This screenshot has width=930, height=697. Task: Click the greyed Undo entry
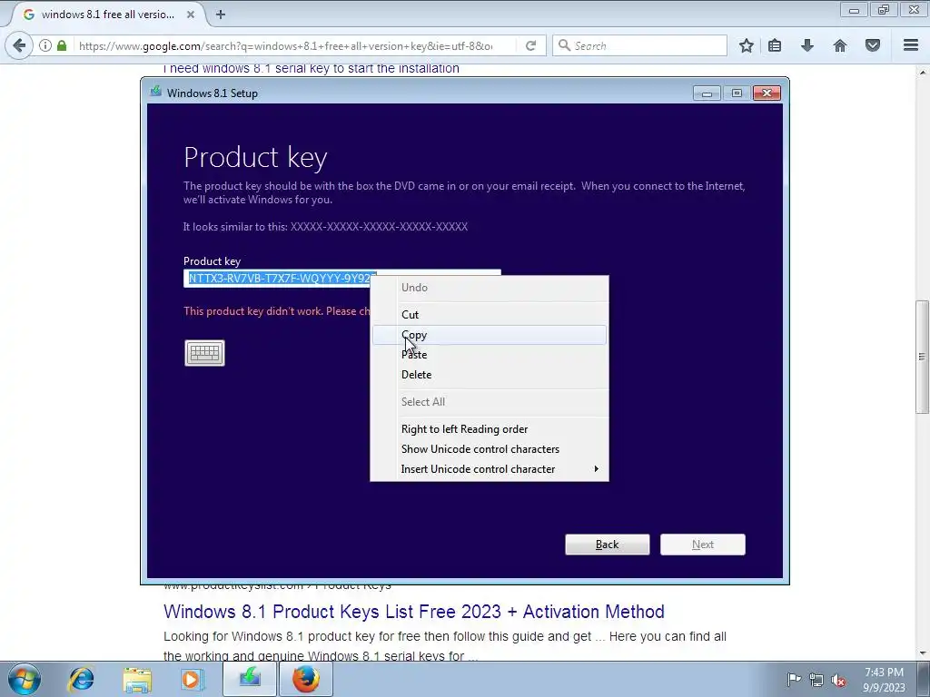pos(490,288)
